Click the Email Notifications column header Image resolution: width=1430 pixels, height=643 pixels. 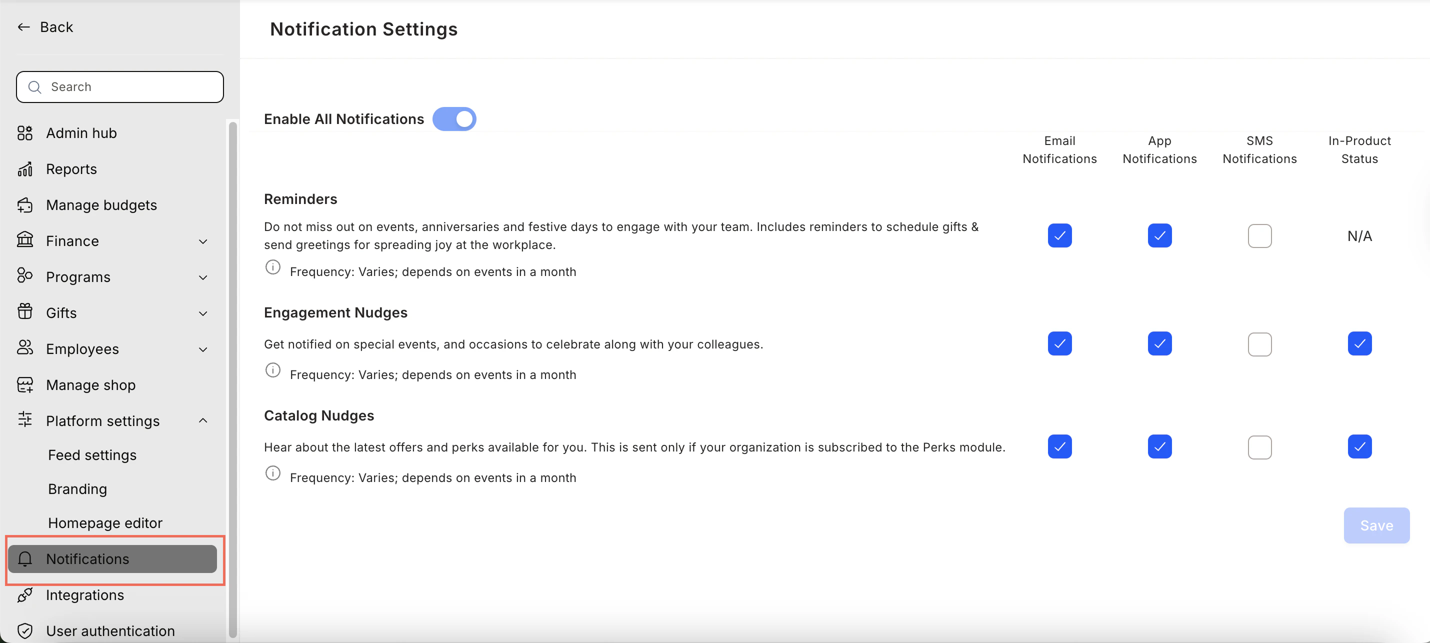1059,150
